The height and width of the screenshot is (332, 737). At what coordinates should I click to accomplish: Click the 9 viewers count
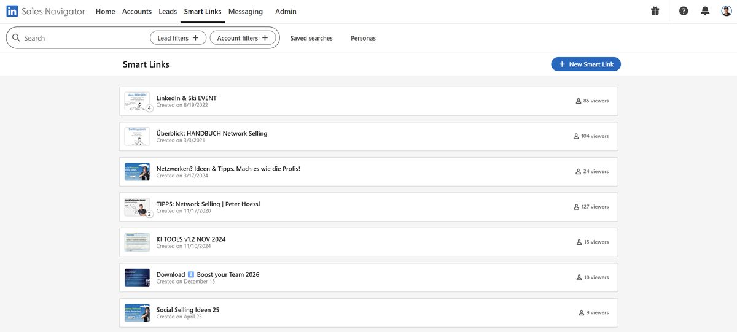coord(598,313)
